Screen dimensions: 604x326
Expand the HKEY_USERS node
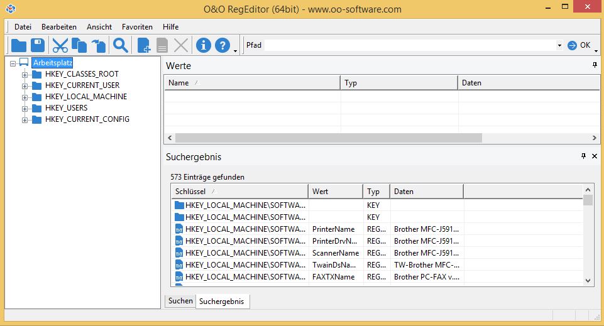(x=25, y=109)
